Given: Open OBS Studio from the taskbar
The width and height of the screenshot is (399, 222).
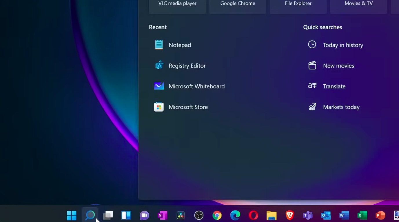Looking at the screenshot, I should (199, 215).
